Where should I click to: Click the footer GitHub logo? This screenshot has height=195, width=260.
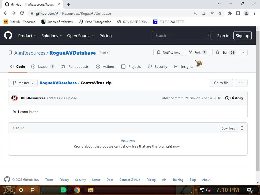click(7, 180)
